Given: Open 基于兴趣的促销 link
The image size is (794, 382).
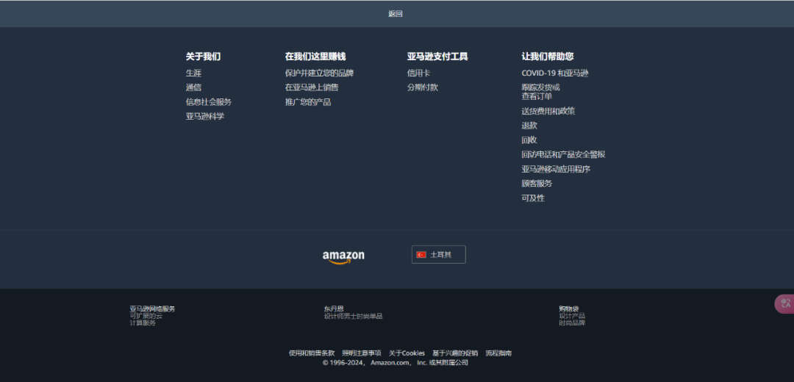Looking at the screenshot, I should 455,353.
